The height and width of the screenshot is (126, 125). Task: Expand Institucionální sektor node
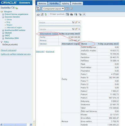point(3,30)
